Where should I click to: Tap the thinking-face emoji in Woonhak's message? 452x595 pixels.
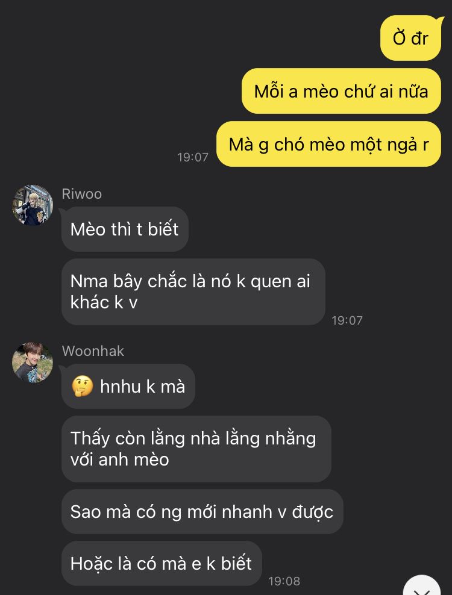pos(83,386)
